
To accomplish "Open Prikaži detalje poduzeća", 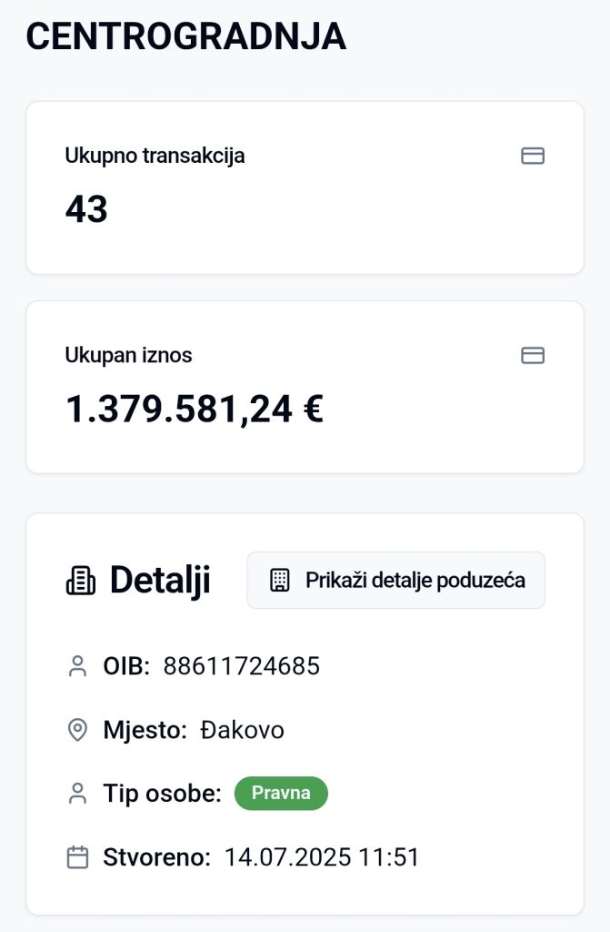I will pos(396,580).
